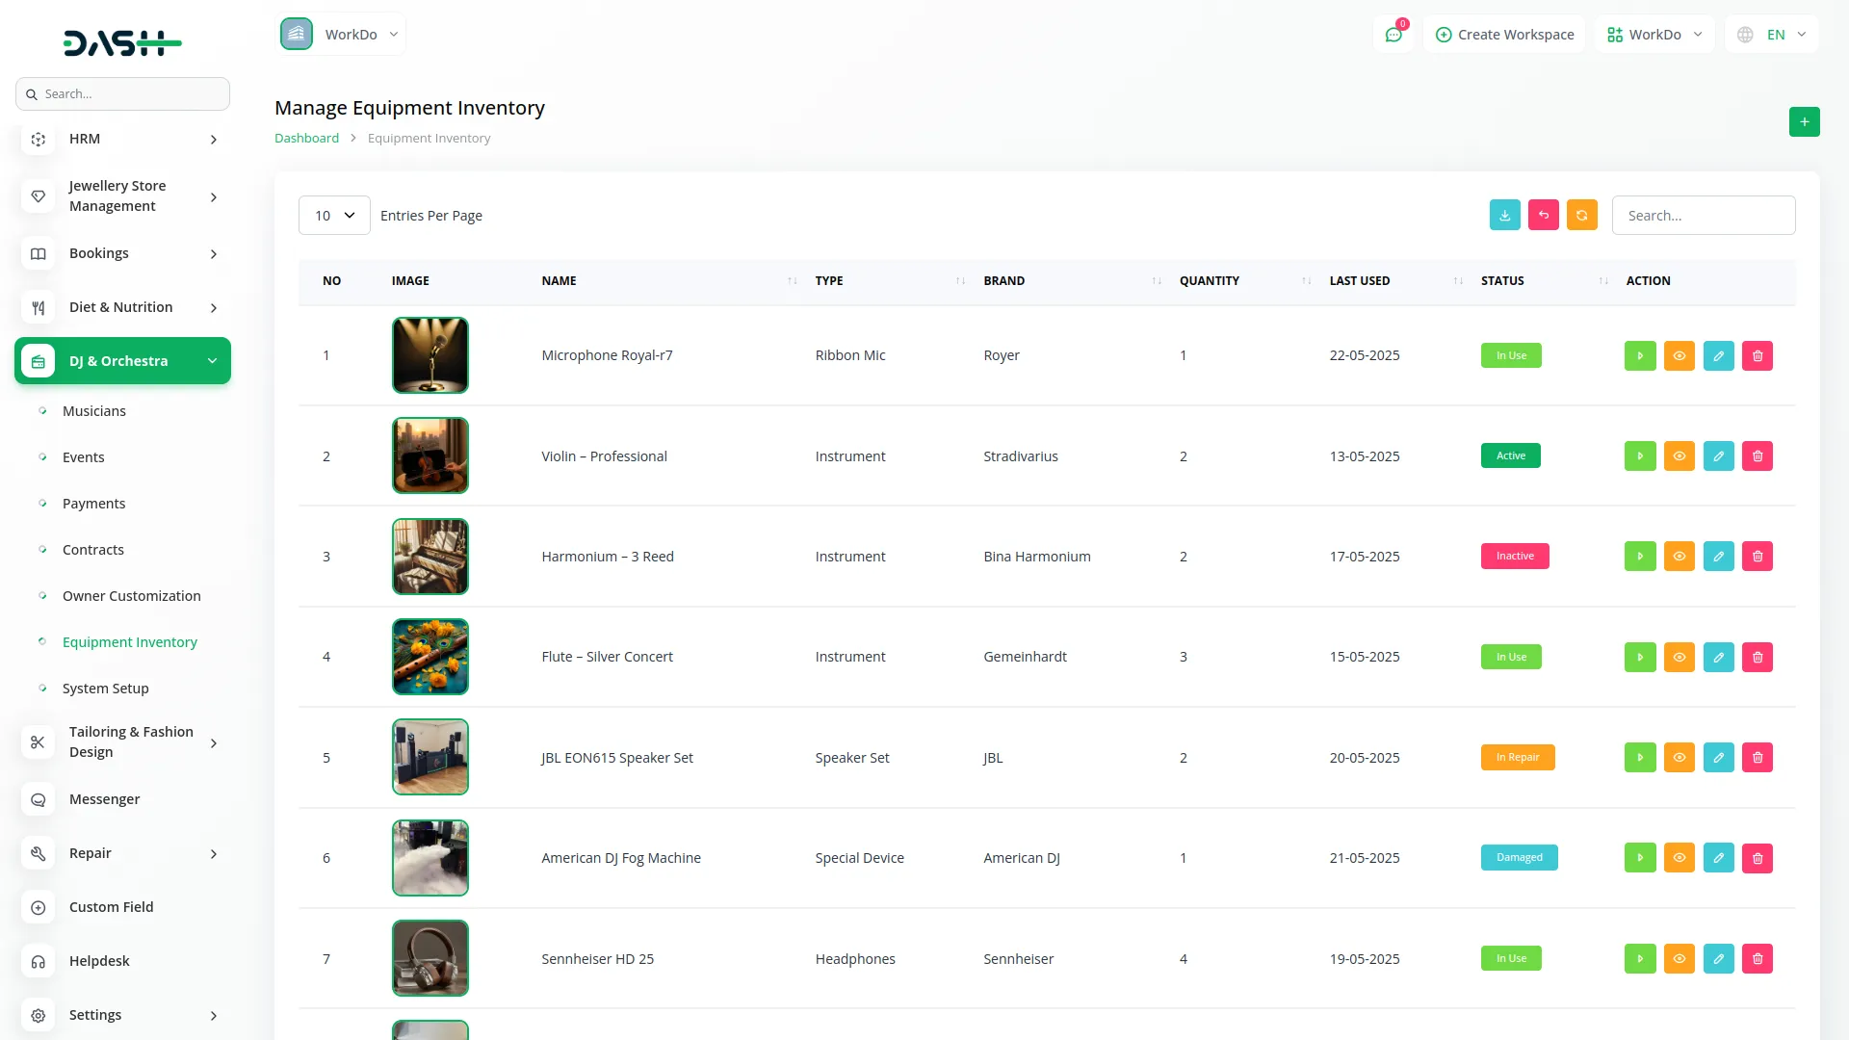View the JBL EON615 Speaker Set details

tap(1679, 758)
